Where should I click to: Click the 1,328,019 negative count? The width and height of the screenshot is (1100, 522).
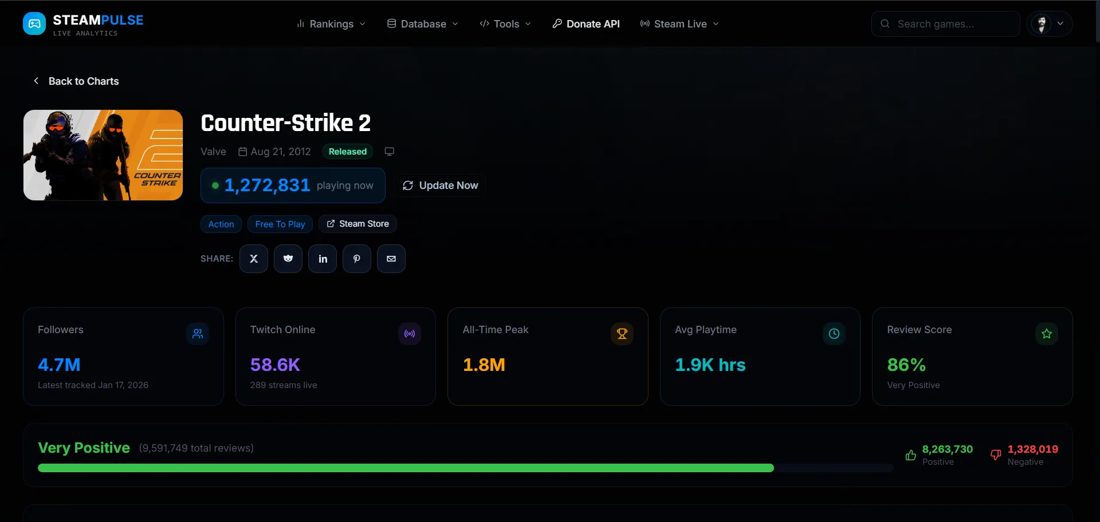pyautogui.click(x=1033, y=449)
